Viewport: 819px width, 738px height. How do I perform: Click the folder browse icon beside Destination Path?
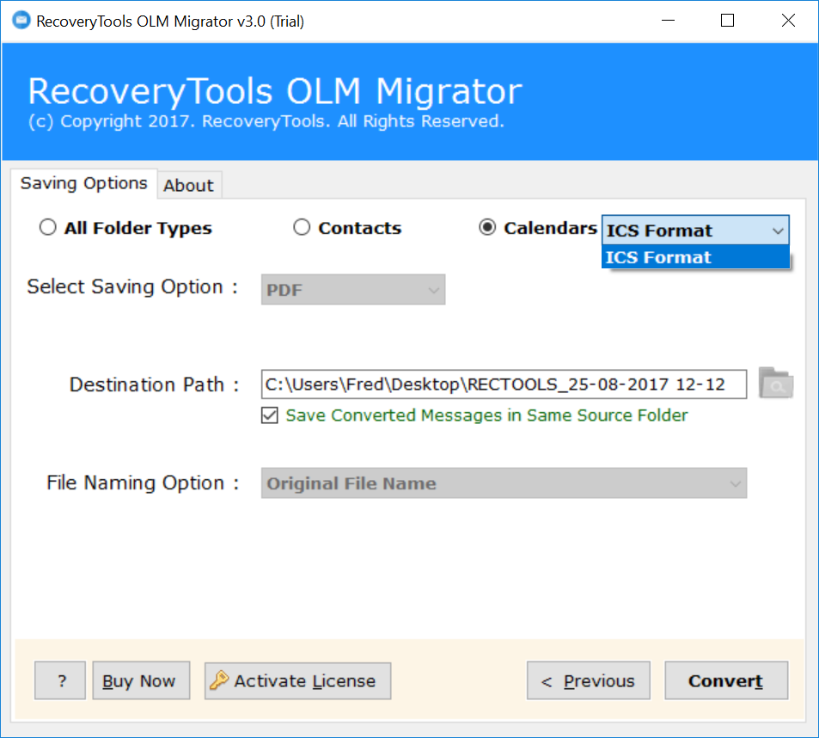(776, 383)
